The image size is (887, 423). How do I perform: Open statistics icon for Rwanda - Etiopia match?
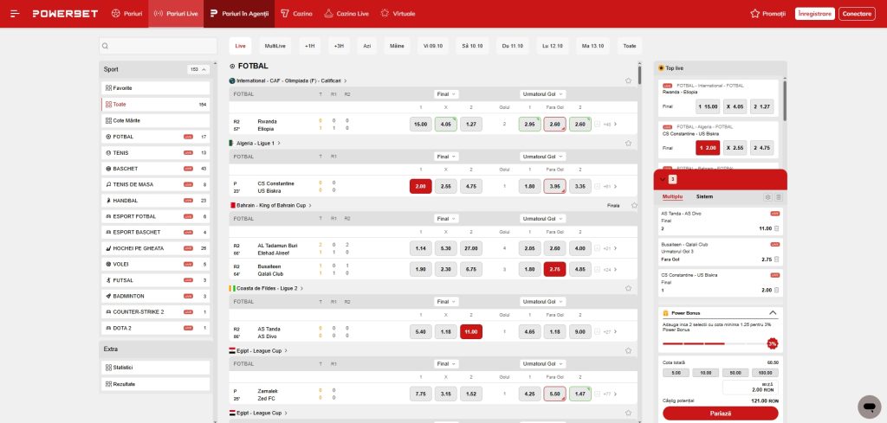click(598, 125)
